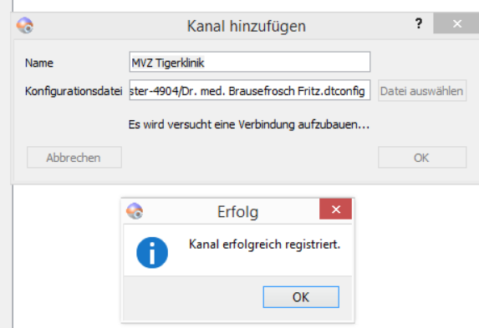Click the empty gray footer beside Erfolg's OK

(x=192, y=297)
